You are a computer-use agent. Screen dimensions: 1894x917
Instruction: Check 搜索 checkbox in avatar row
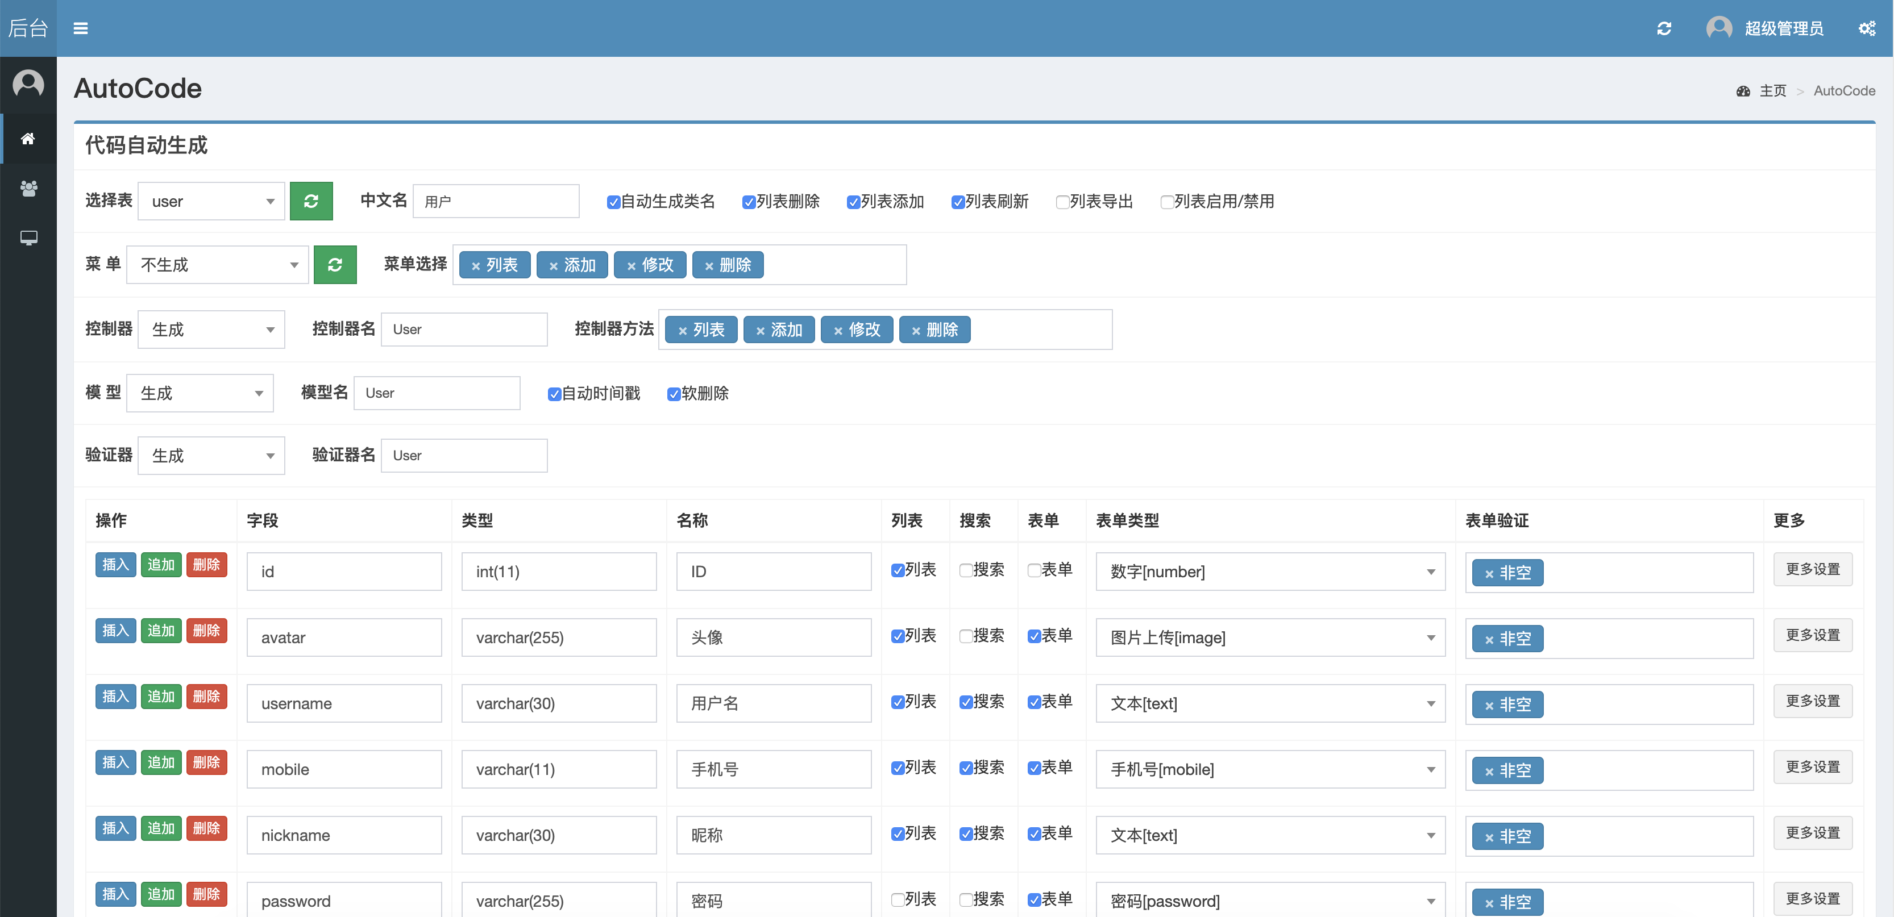[965, 636]
